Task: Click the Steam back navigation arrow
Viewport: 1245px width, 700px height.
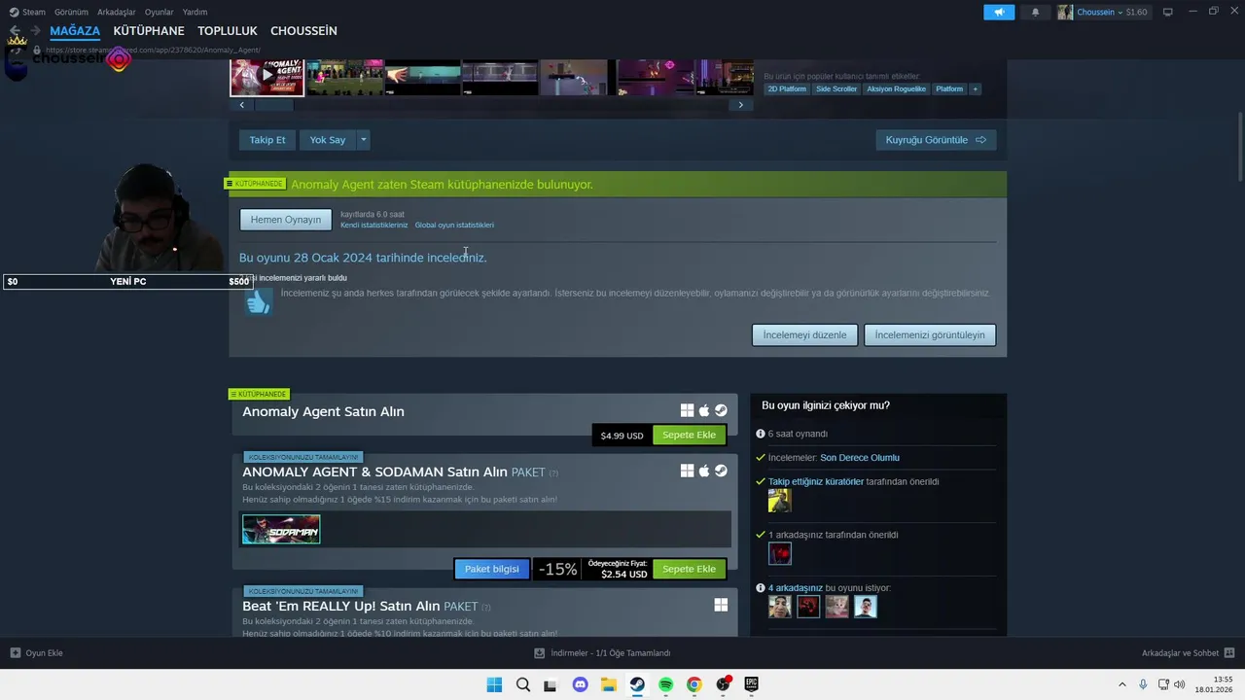Action: click(x=15, y=31)
